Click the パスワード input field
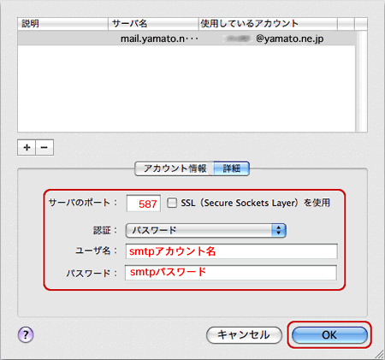This screenshot has height=360, width=385. coord(231,273)
